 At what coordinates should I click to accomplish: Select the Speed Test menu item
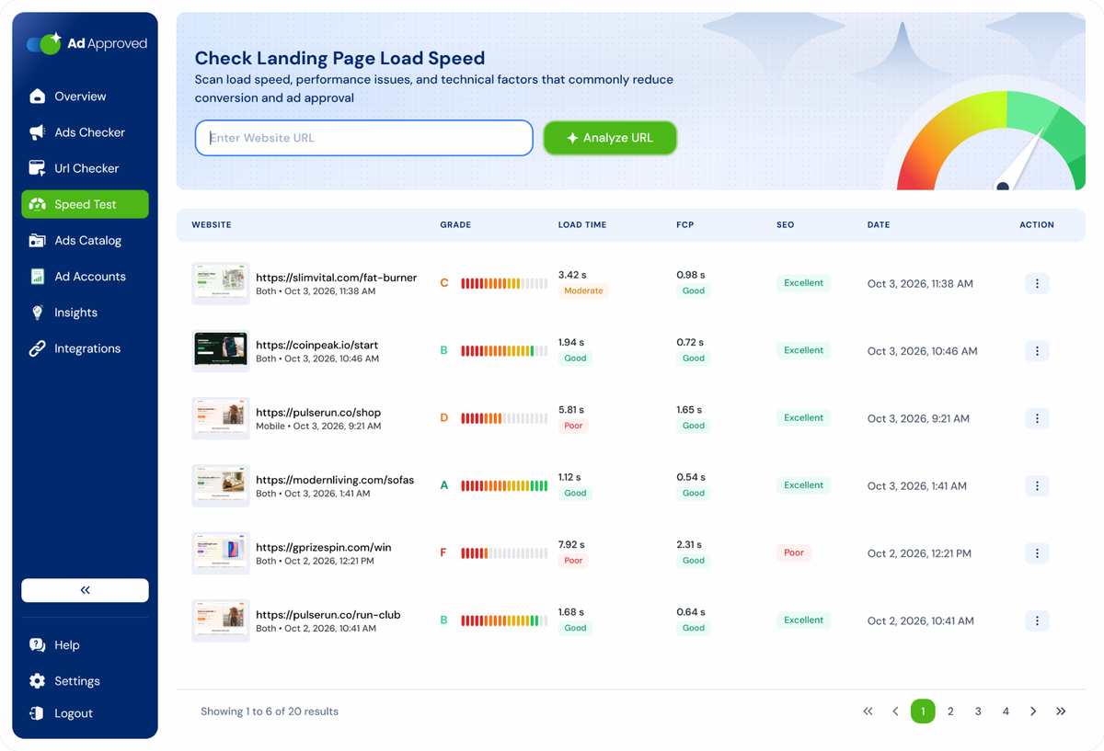pyautogui.click(x=85, y=204)
